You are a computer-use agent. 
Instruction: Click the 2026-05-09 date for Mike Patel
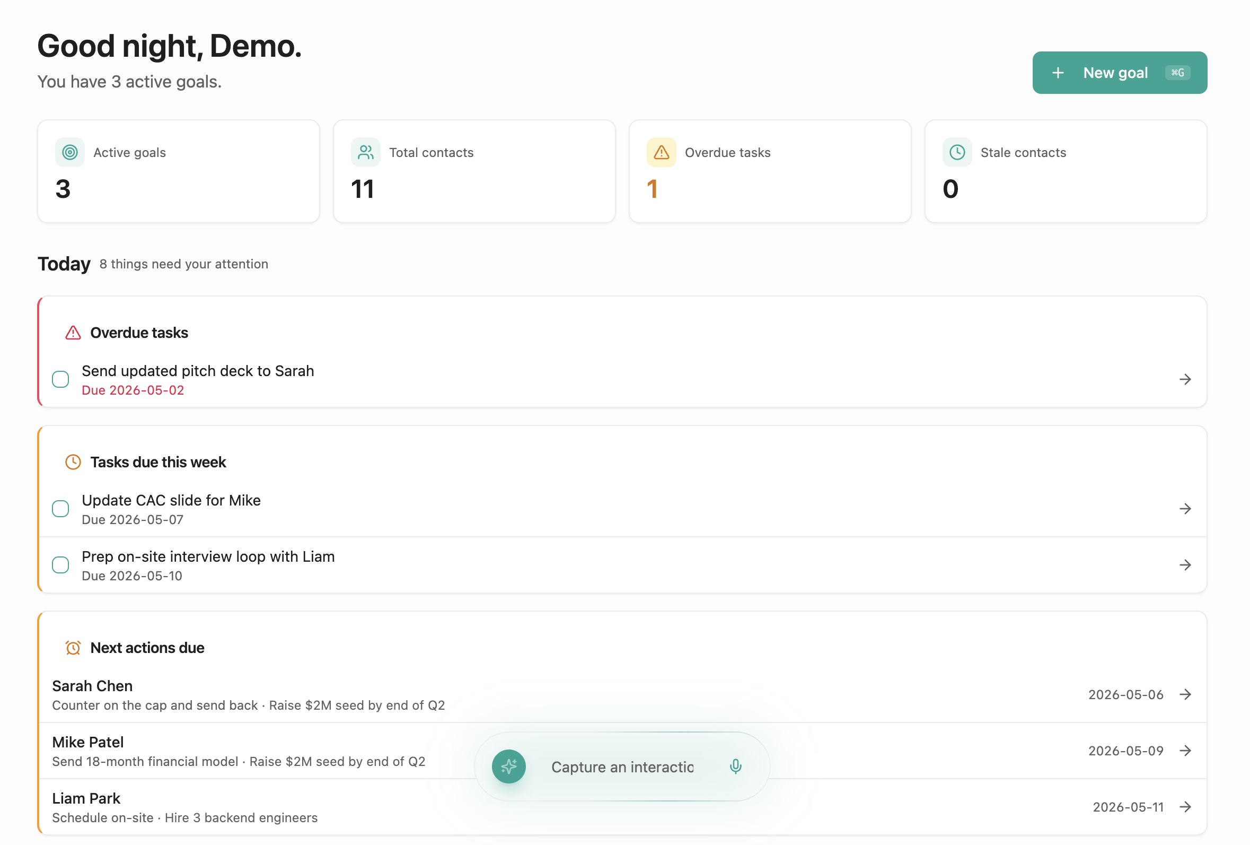1126,751
